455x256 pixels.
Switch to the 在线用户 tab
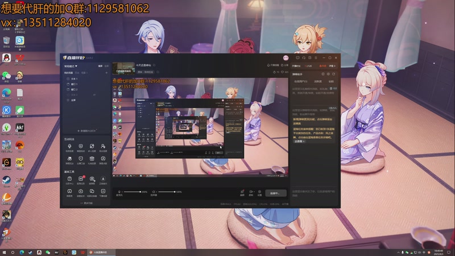click(x=301, y=81)
